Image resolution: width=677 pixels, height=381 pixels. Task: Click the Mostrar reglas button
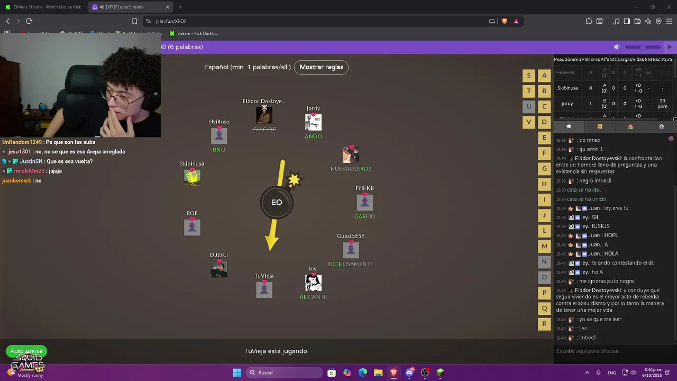click(x=321, y=67)
